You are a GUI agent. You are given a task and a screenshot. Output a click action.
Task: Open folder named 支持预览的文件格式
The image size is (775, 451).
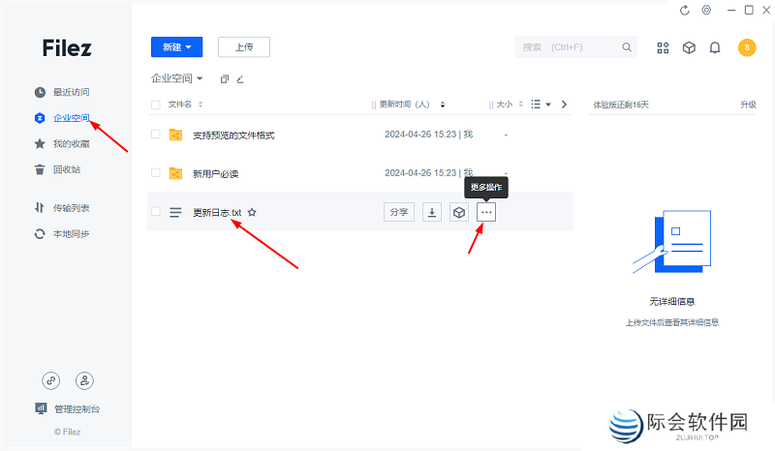point(233,135)
